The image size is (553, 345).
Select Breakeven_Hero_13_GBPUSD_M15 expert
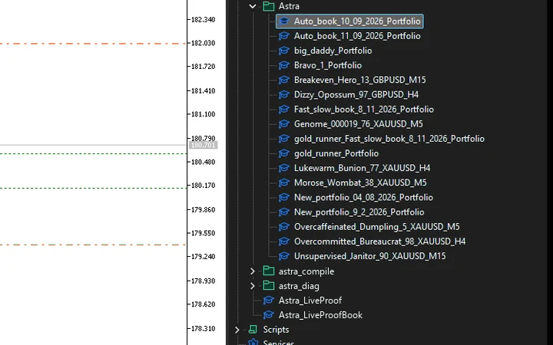[359, 80]
